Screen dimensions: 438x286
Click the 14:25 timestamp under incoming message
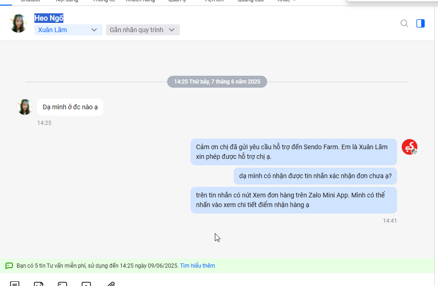(x=45, y=123)
